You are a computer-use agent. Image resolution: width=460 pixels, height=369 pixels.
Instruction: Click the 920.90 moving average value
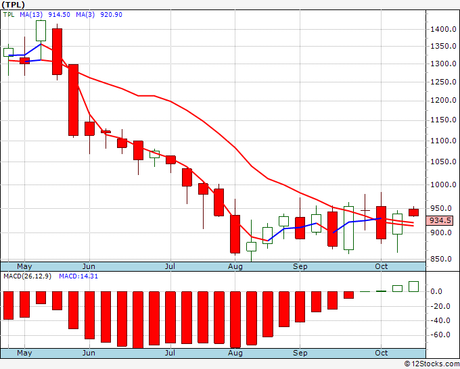coord(111,15)
